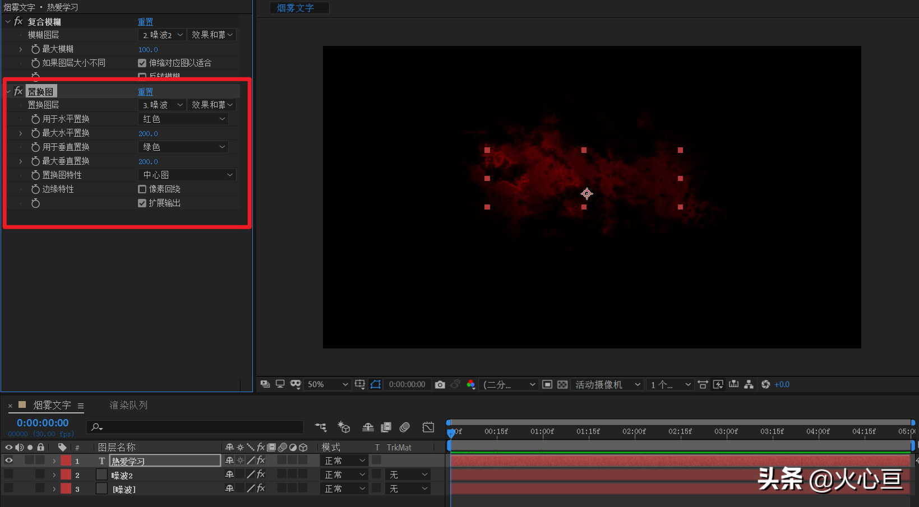Click the snapshot camera icon in viewer
The image size is (919, 507).
(x=440, y=384)
